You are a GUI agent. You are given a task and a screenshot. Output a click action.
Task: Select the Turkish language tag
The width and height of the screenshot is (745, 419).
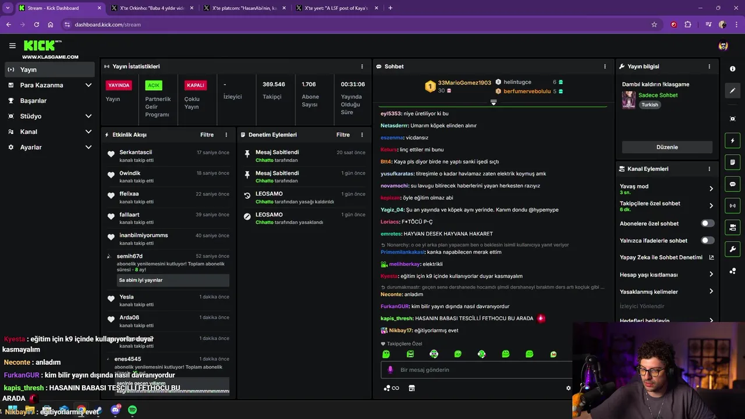(650, 105)
